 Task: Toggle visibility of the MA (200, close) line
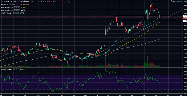pyautogui.click(x=15, y=10)
